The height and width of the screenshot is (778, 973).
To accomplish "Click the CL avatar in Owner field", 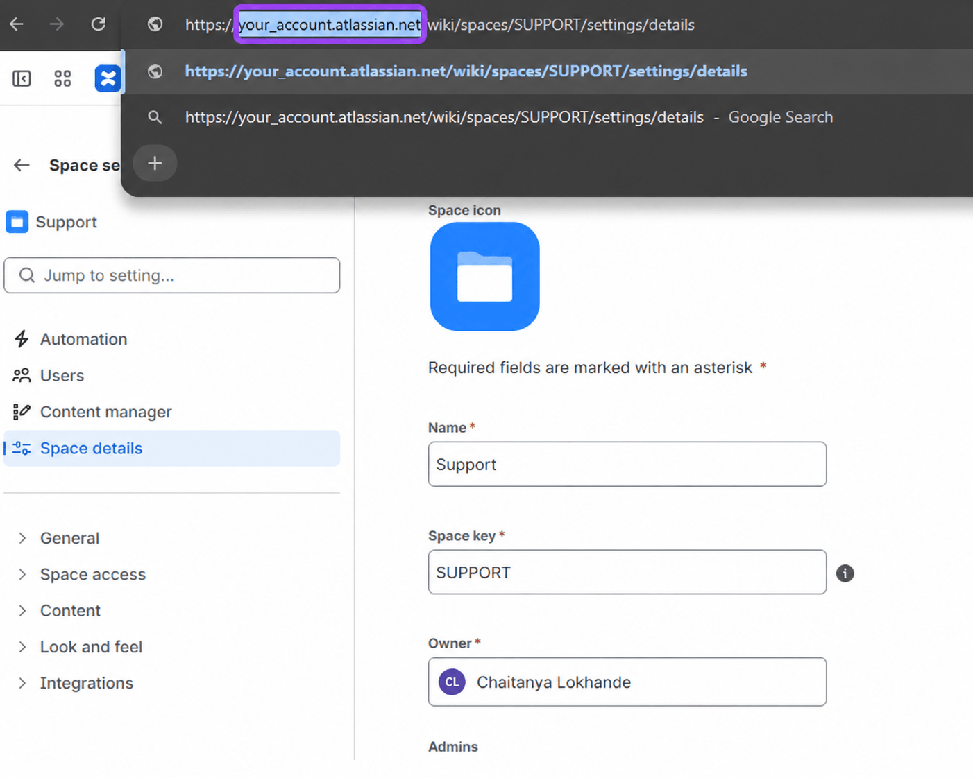I will (x=452, y=682).
